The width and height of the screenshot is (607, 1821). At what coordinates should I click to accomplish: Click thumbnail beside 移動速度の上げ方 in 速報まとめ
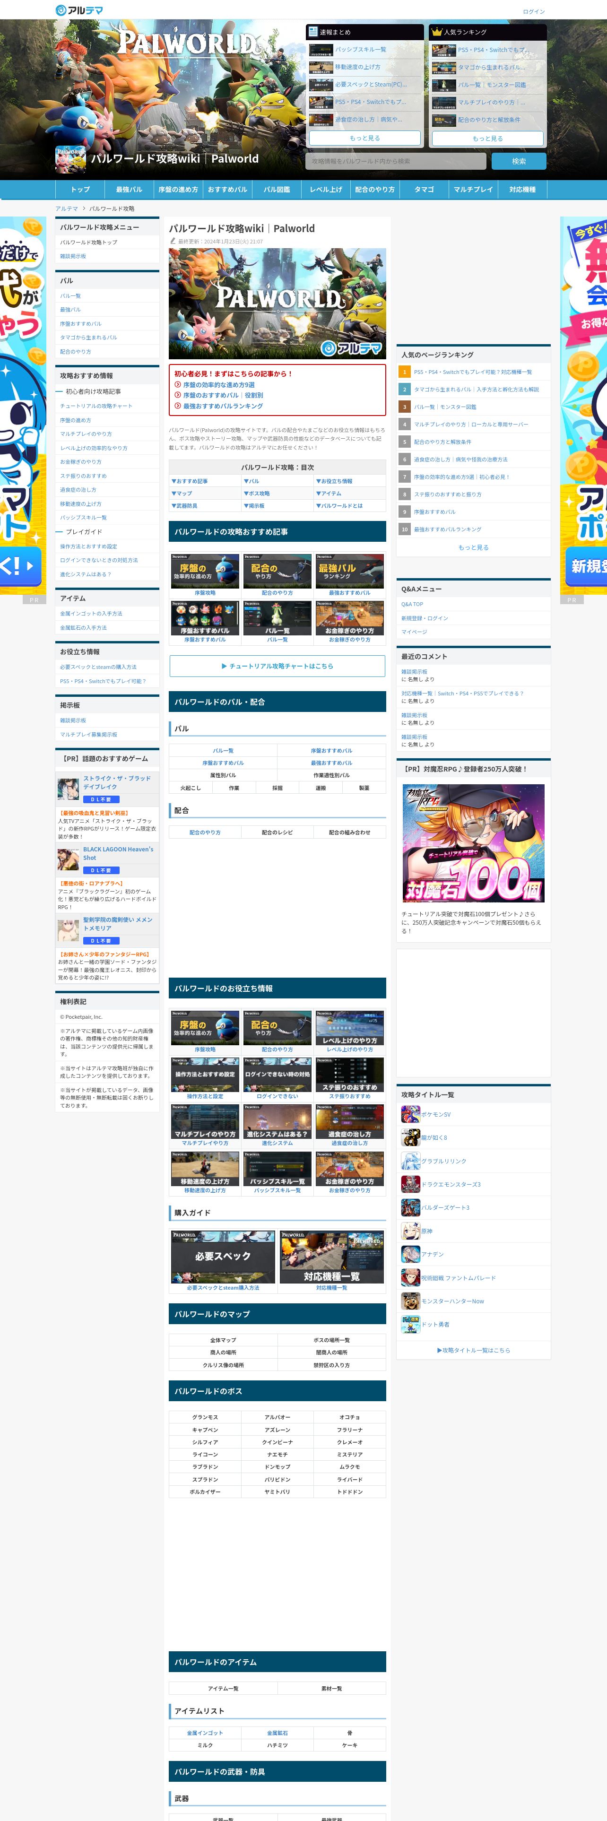(x=321, y=67)
